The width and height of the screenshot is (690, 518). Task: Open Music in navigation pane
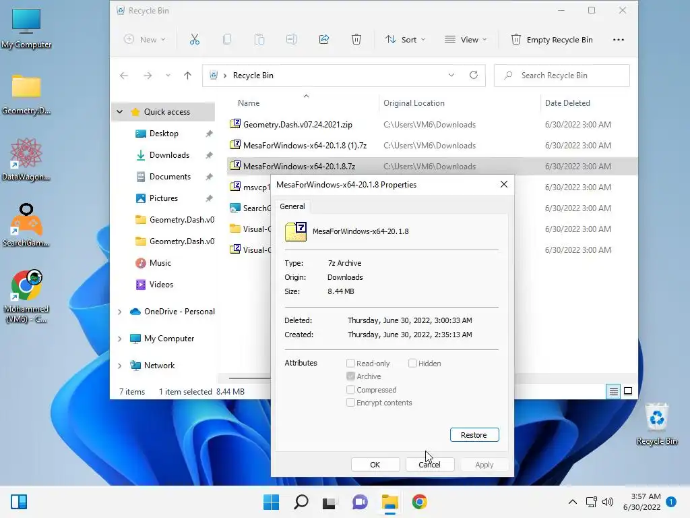click(160, 263)
